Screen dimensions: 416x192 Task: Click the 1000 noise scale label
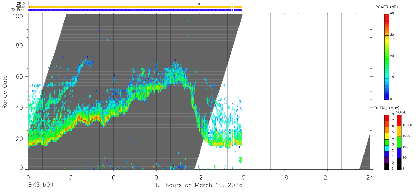point(407,136)
